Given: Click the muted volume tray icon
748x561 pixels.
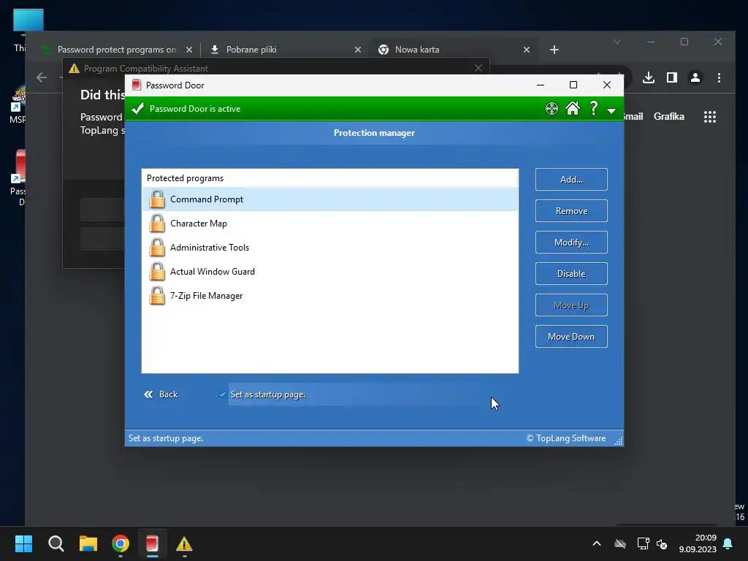Looking at the screenshot, I should [662, 543].
